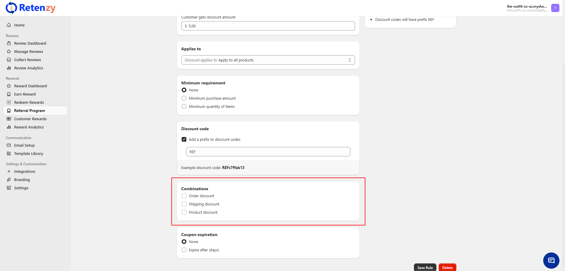This screenshot has width=565, height=271.
Task: Open the store account menu
Action: coord(527,8)
